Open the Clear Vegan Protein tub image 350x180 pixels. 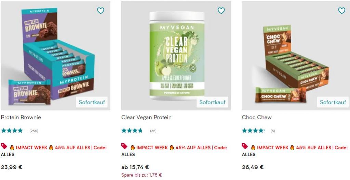click(176, 56)
